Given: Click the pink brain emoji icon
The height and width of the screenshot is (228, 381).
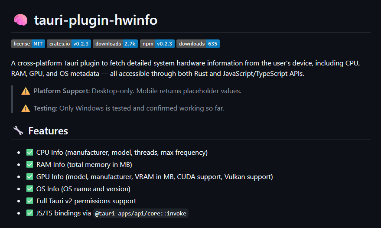Looking at the screenshot, I should [x=21, y=20].
